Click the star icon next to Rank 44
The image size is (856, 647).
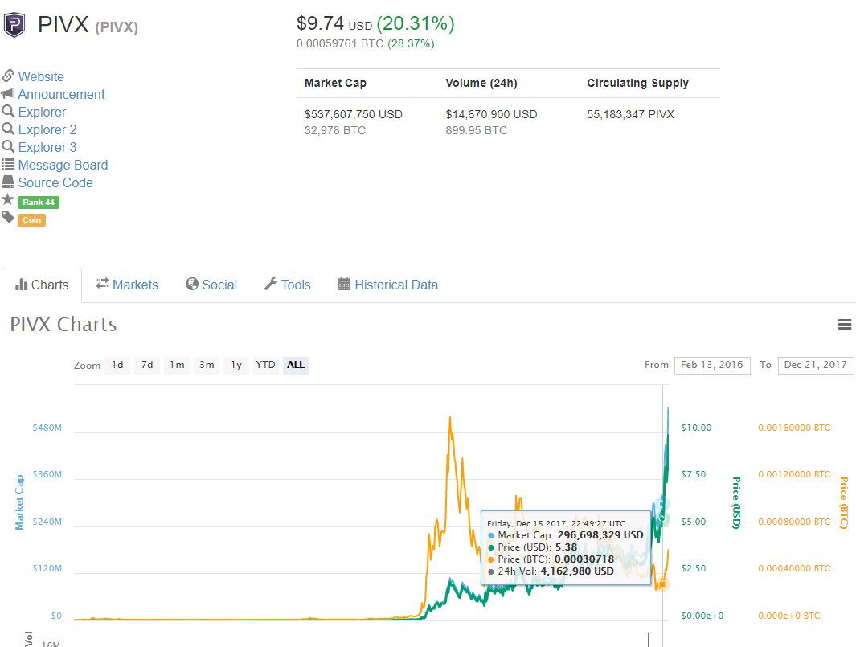[x=7, y=199]
